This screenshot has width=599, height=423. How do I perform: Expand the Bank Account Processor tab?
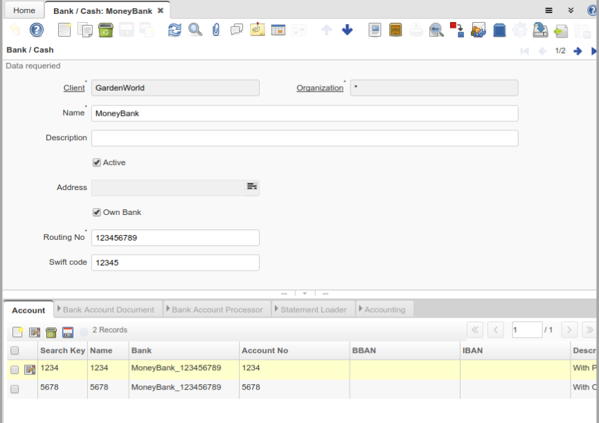click(217, 309)
